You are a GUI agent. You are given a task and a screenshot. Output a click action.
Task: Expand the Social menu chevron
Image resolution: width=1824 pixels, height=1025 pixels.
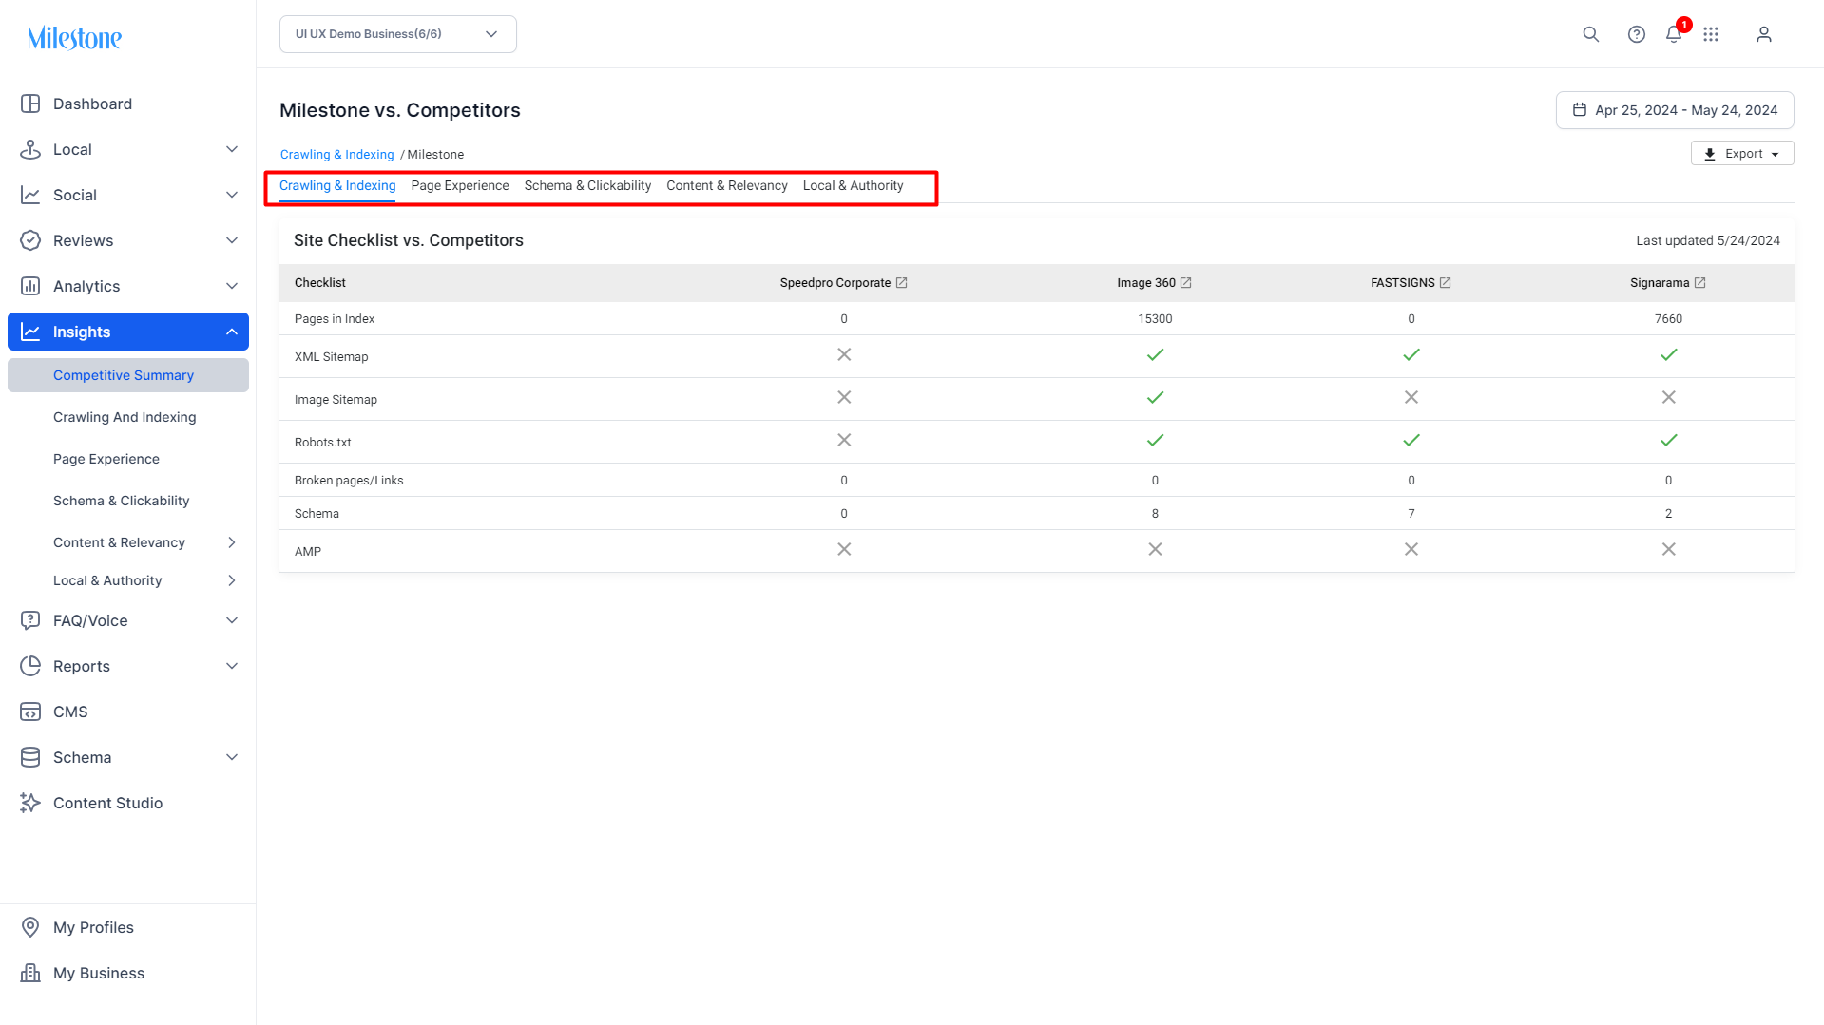(232, 195)
